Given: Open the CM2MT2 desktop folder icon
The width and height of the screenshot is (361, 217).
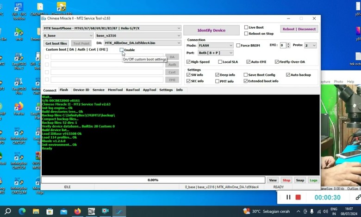Looking at the screenshot, I should point(39,9).
